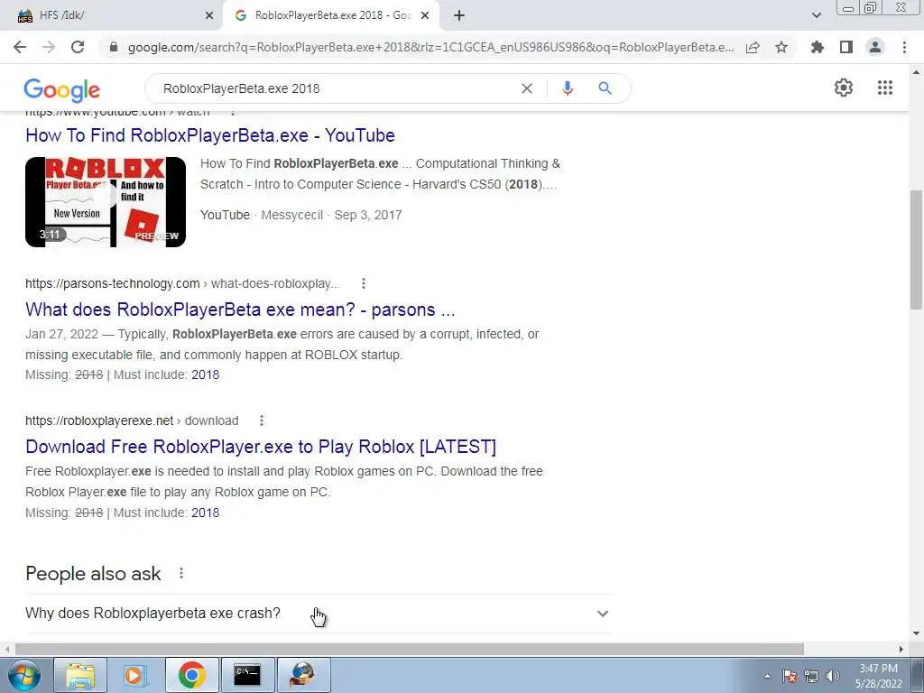
Task: Submit search with magnifier icon
Action: pos(605,88)
